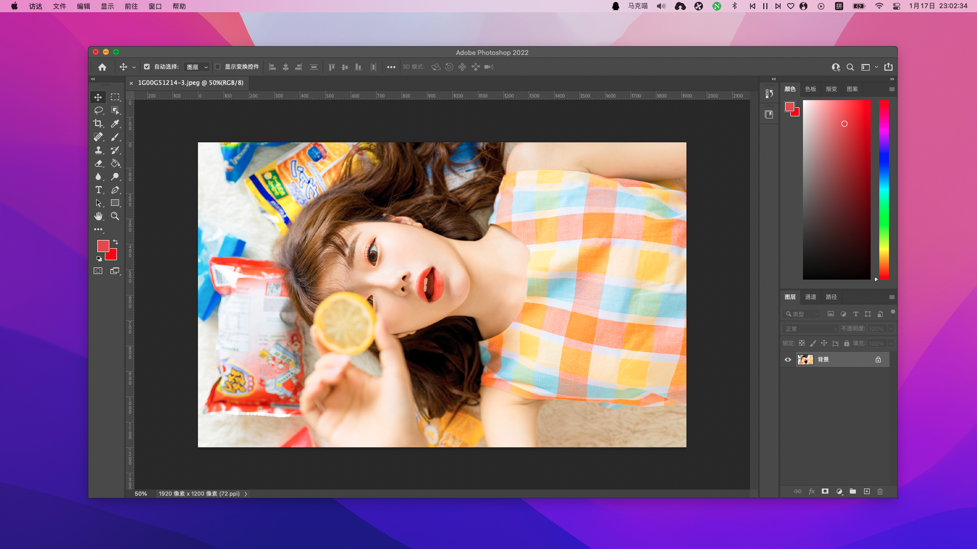977x549 pixels.
Task: Click the more align options button
Action: pyautogui.click(x=391, y=67)
